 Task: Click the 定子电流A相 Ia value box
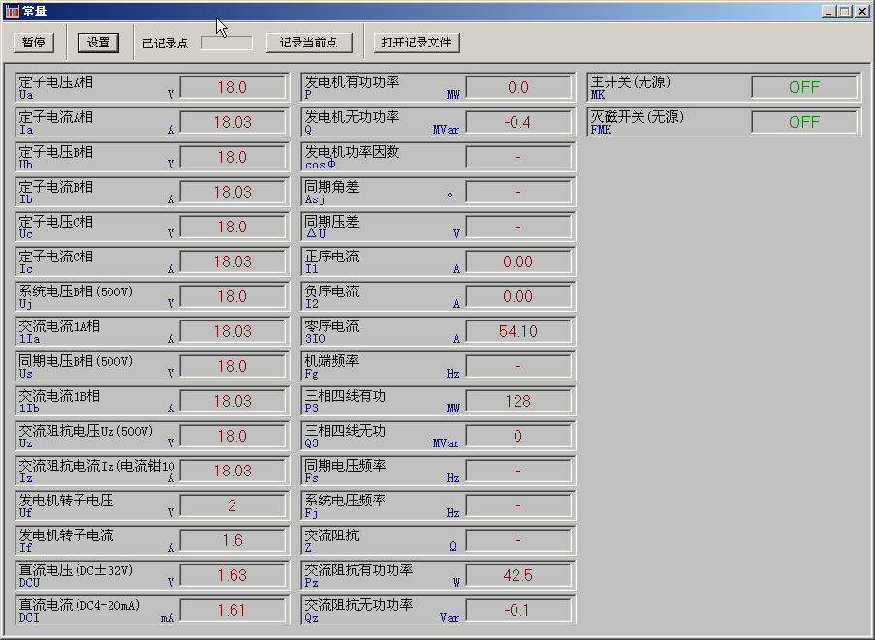232,122
